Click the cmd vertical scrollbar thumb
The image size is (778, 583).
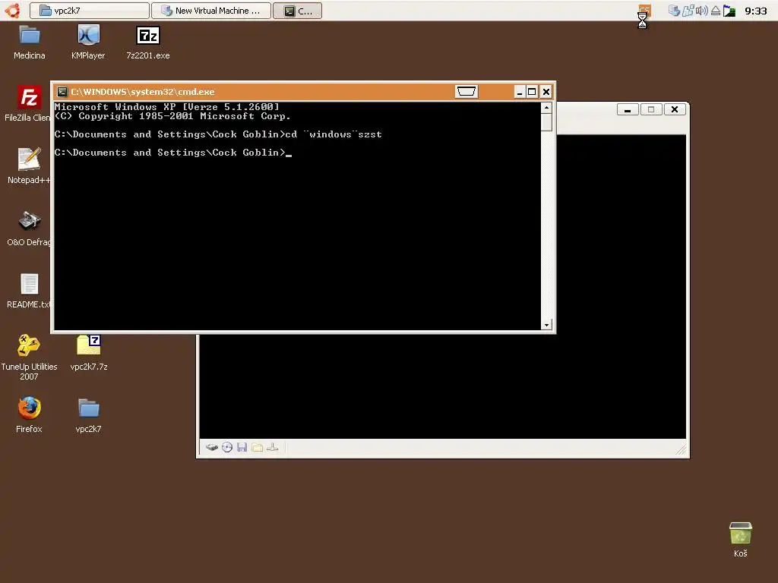(x=546, y=122)
